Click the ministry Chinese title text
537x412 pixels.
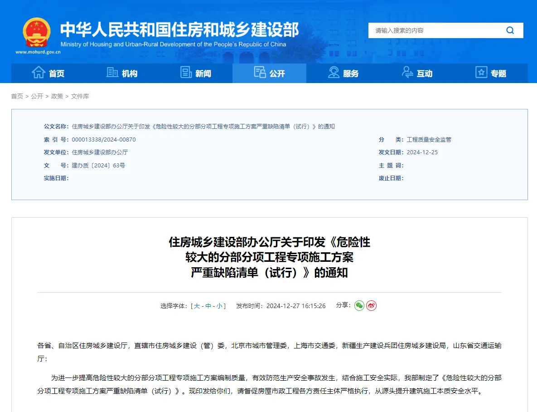click(x=179, y=29)
